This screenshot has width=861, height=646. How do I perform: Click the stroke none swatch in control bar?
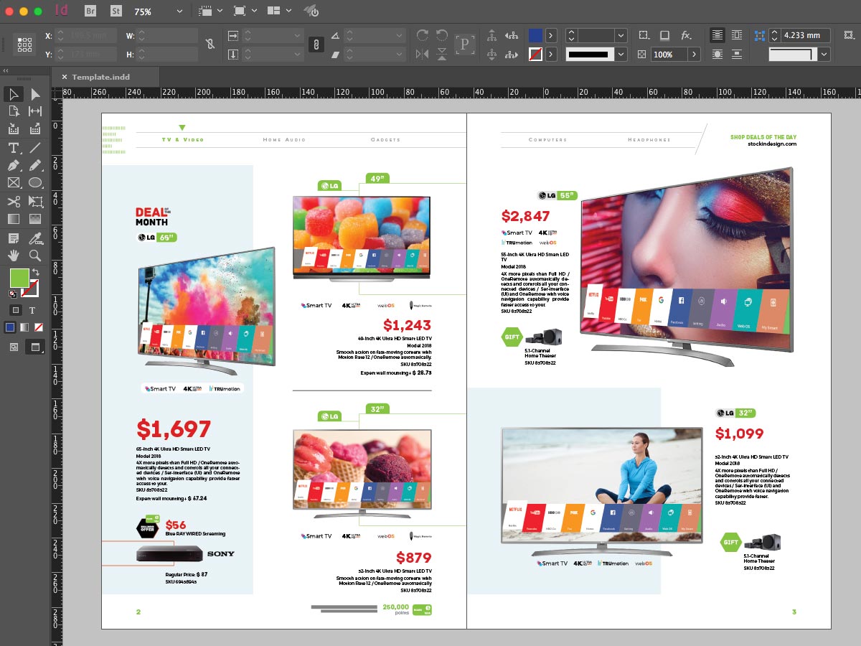[535, 54]
